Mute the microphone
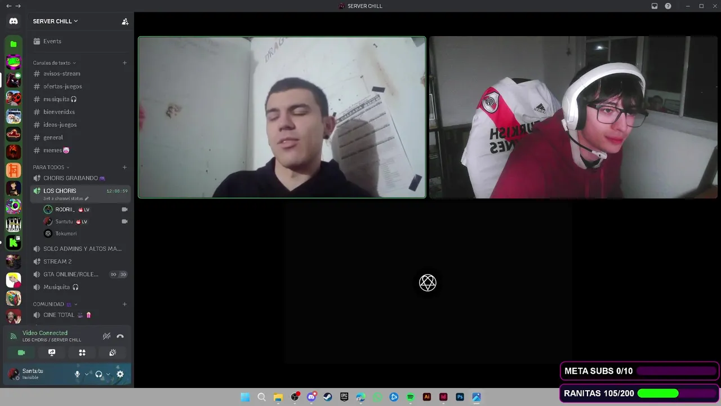Viewport: 721px width, 406px height. tap(77, 374)
